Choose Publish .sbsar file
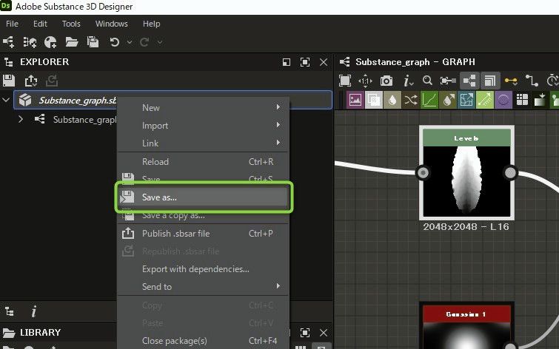 point(202,234)
